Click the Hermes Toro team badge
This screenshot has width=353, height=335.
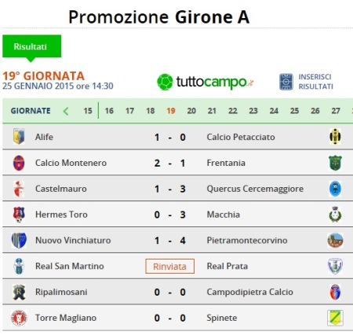[19, 215]
